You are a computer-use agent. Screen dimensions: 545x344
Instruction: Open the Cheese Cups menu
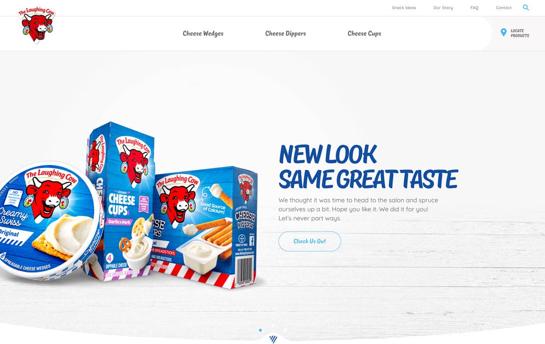pos(364,34)
